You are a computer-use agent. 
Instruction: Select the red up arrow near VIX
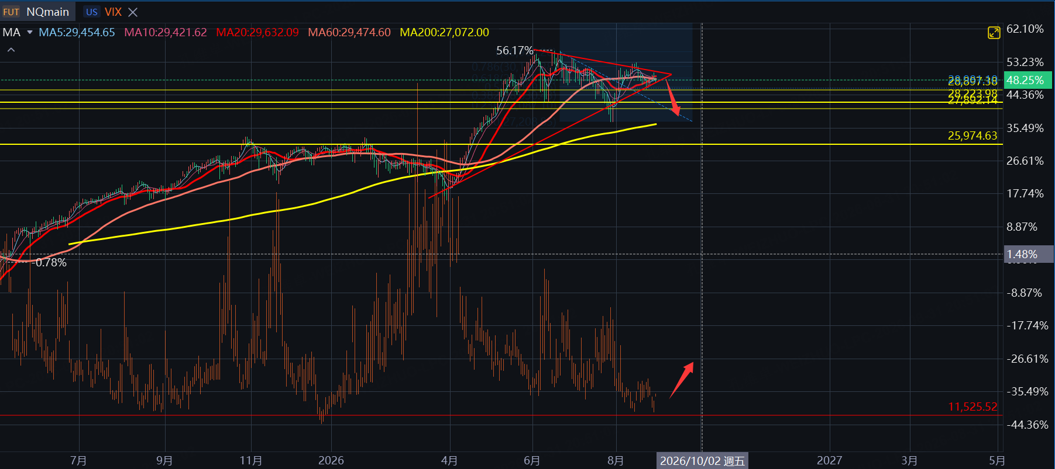tap(682, 380)
